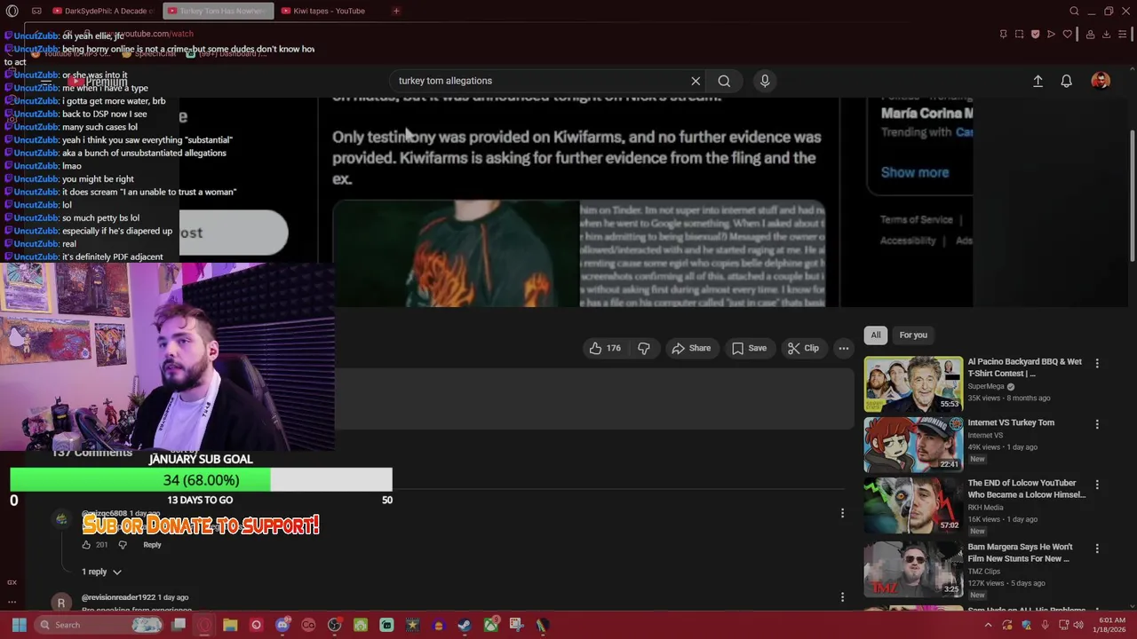
Task: Expand the 1 reply thread
Action: point(101,572)
